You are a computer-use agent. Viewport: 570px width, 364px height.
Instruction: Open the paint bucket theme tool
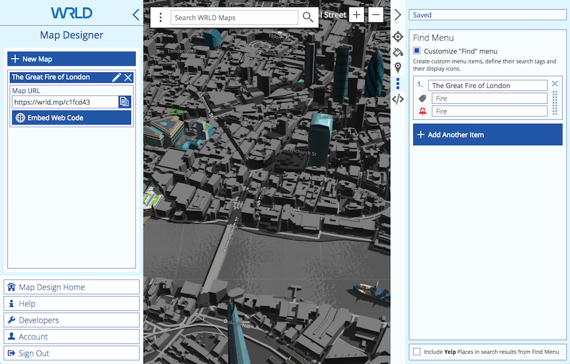pos(398,52)
